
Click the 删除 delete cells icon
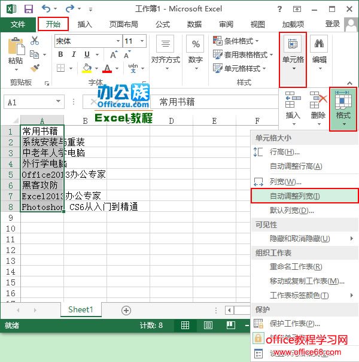318,108
